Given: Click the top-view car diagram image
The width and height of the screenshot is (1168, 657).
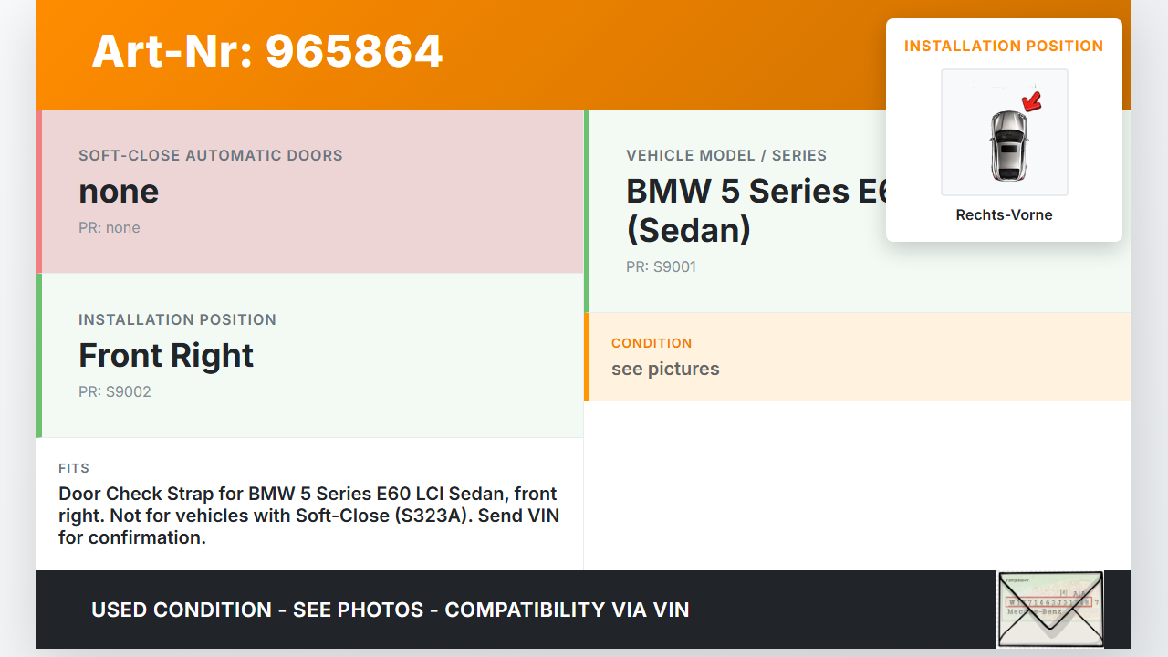Looking at the screenshot, I should pyautogui.click(x=1004, y=133).
